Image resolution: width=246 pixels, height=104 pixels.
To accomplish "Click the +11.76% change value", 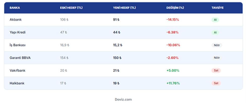I will coord(173,83).
